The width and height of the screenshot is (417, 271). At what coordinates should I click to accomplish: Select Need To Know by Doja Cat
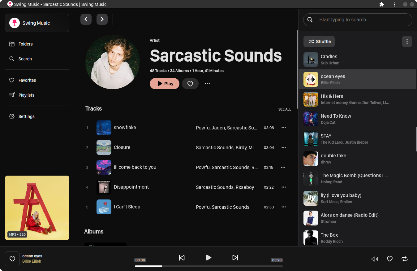pos(357,119)
